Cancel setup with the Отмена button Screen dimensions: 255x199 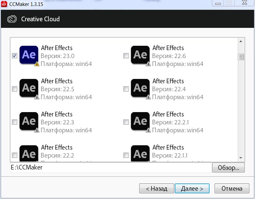tap(232, 188)
